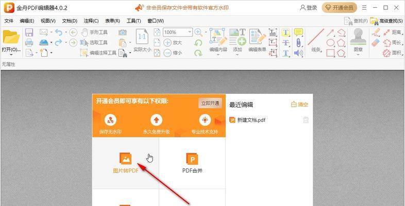Open recent file 新建文档.pdf
Viewport: 405px width, 206px height.
(x=247, y=120)
